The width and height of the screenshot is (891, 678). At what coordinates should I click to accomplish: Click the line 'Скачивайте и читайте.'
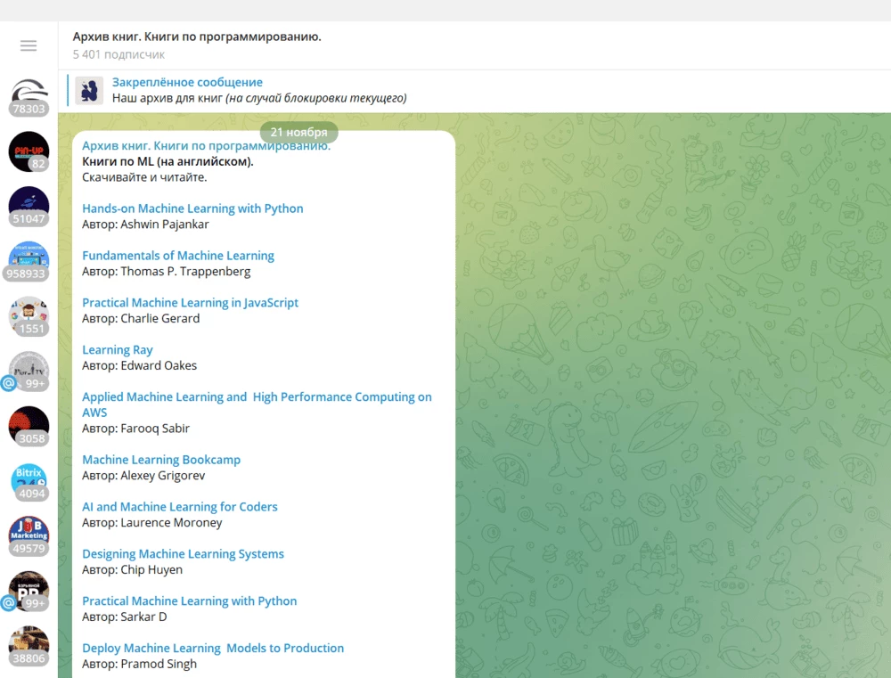[x=144, y=177]
